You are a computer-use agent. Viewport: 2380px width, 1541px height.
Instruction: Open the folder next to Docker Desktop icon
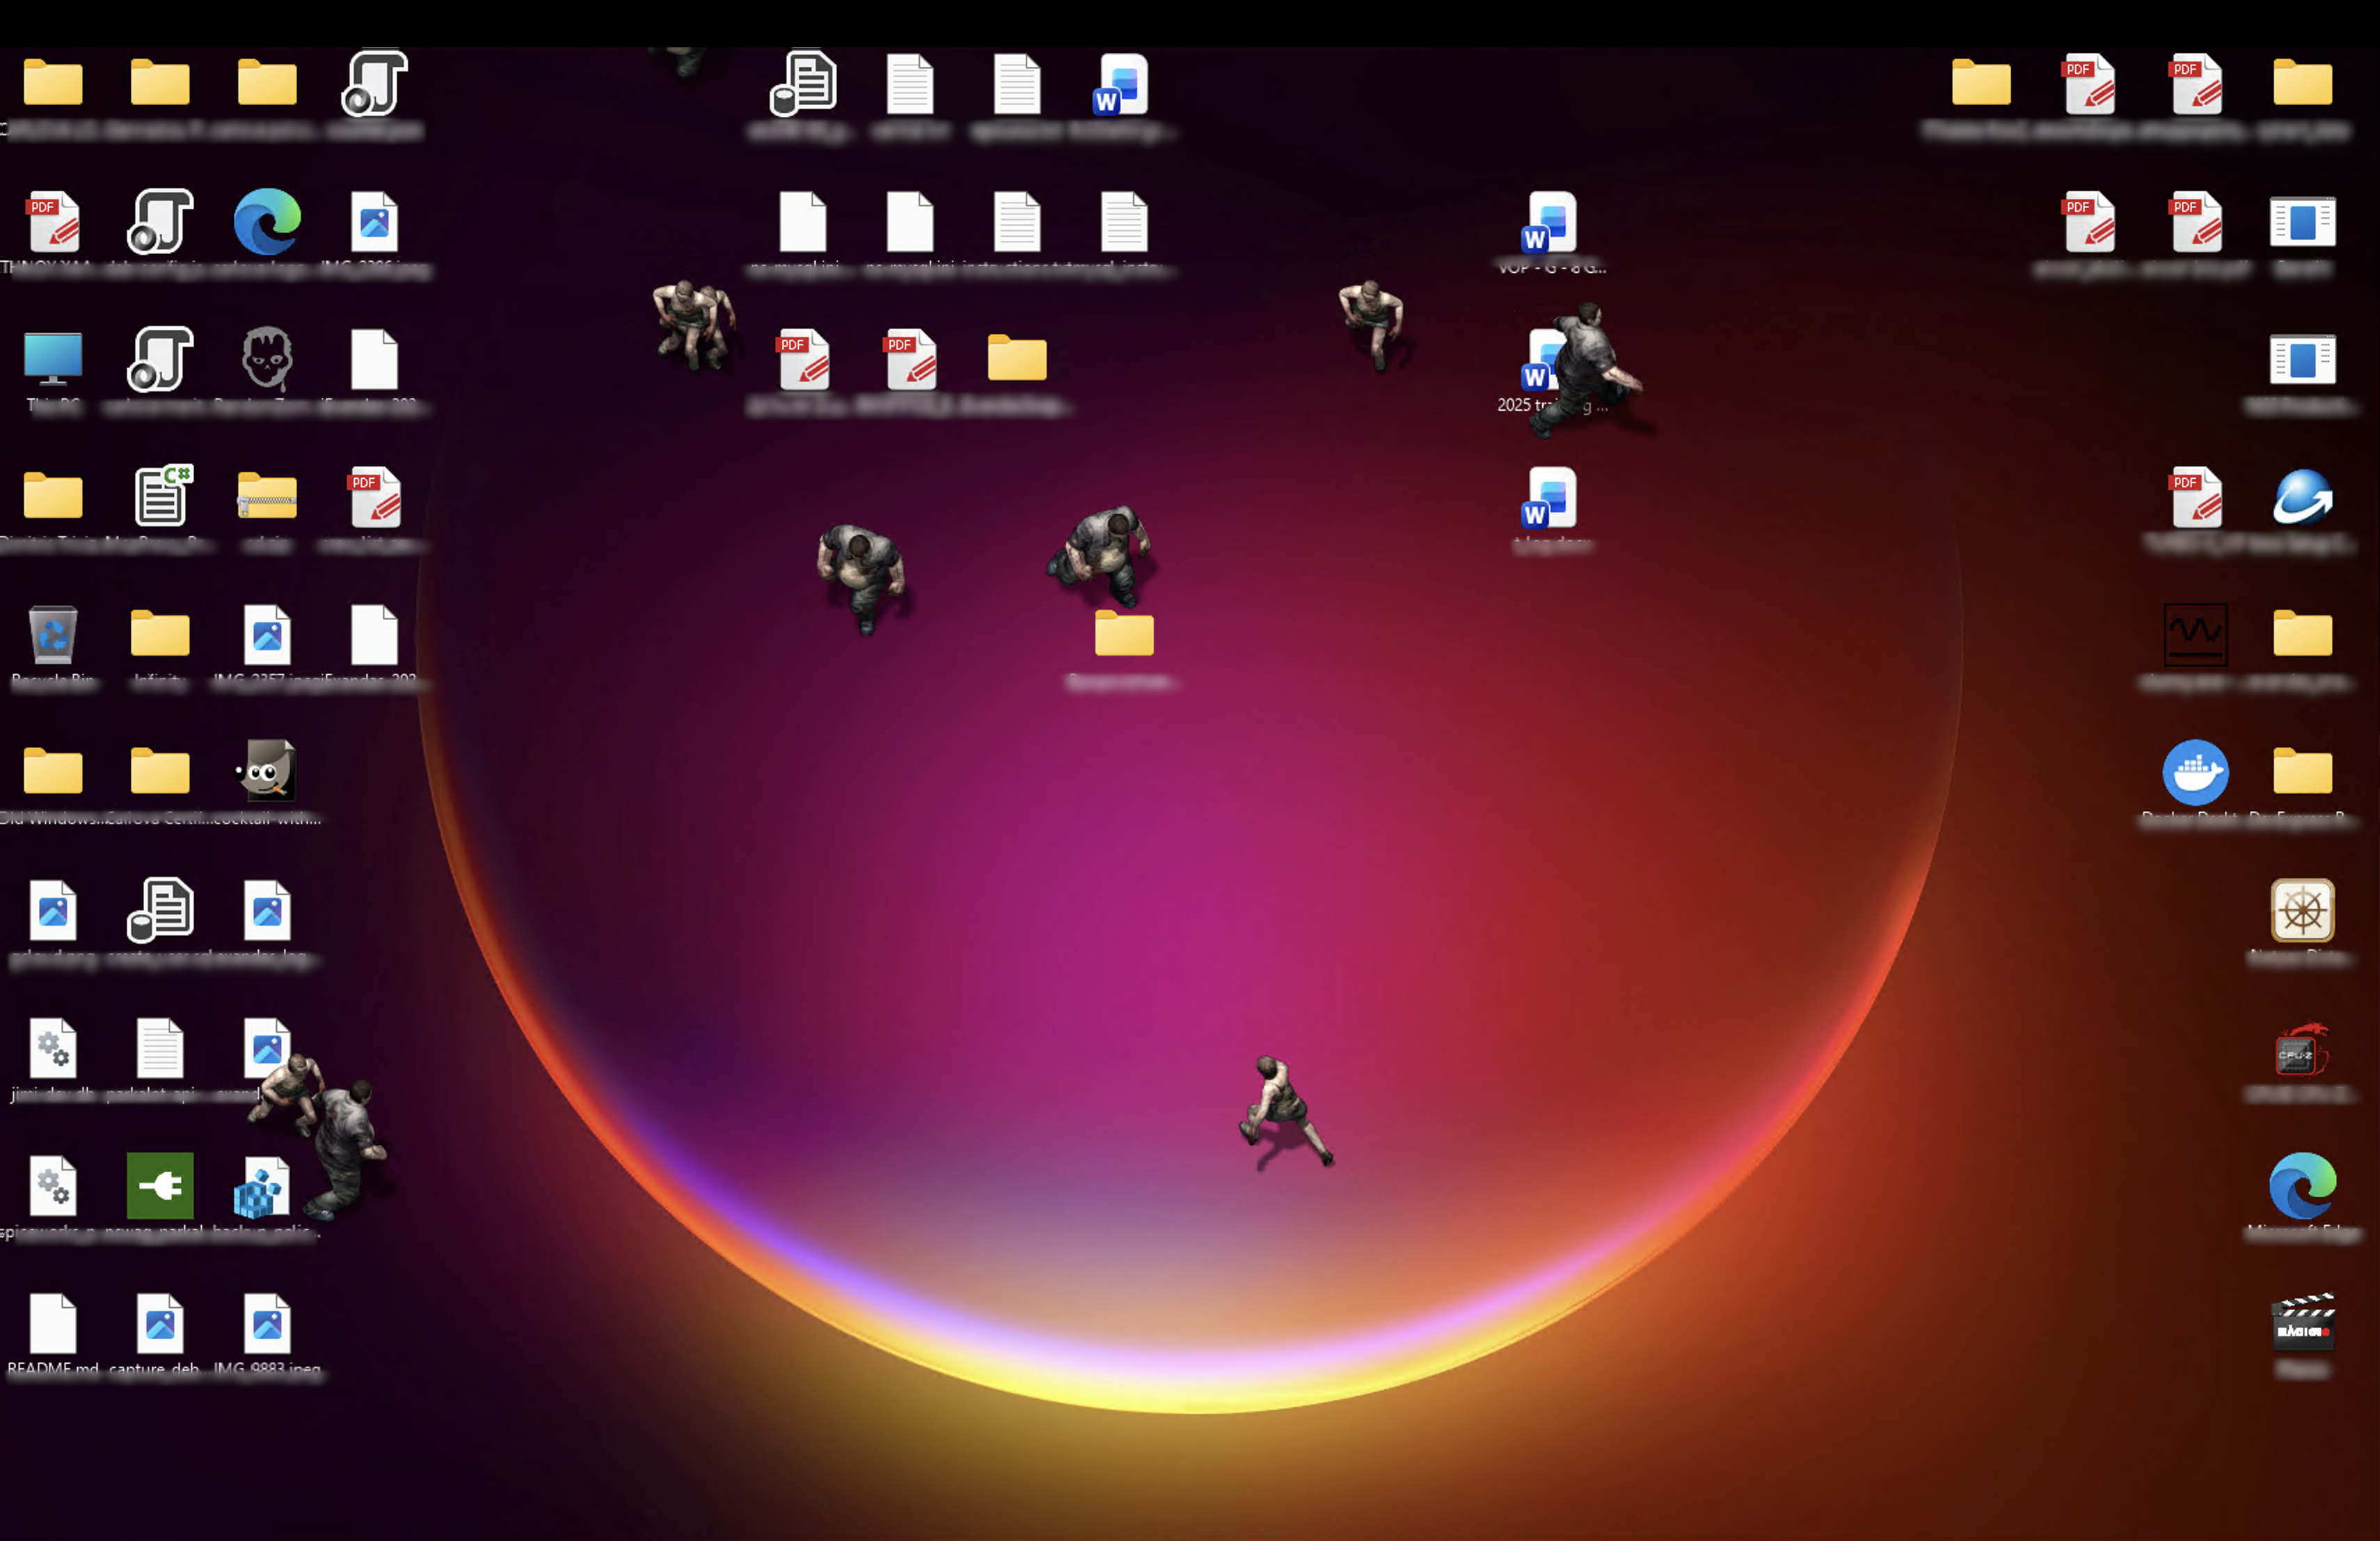point(2302,771)
